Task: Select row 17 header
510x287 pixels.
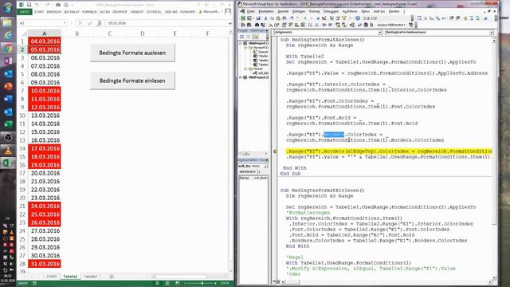Action: pos(22,173)
